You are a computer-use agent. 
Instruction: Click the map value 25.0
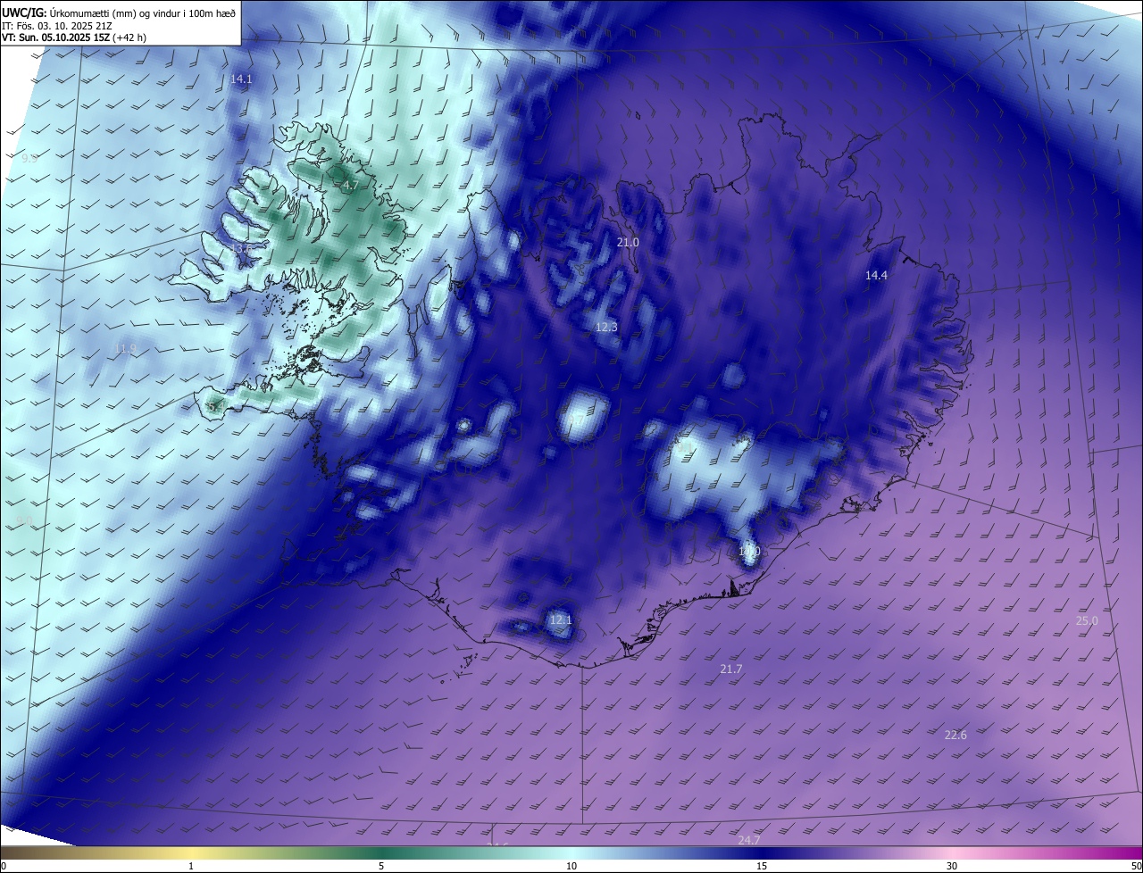point(1087,621)
